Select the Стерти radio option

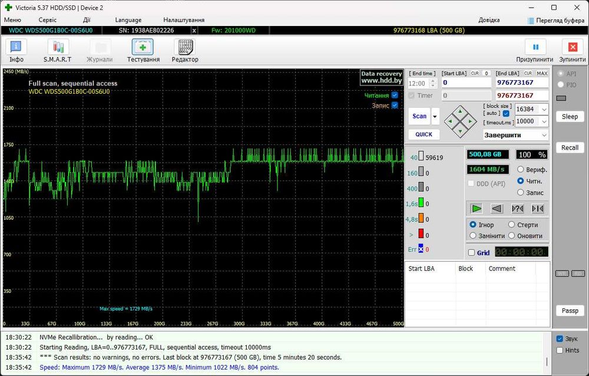512,225
